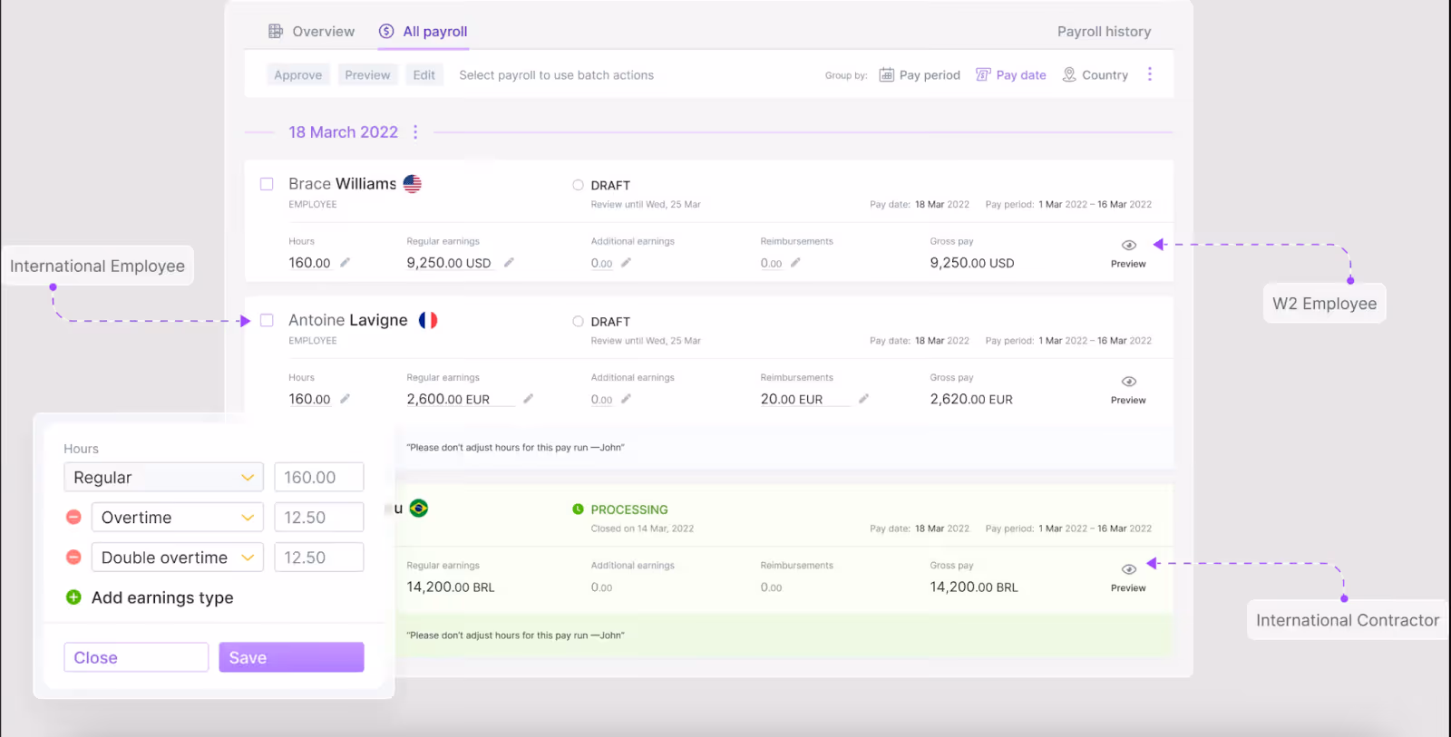Remove the Overtime earnings row
This screenshot has width=1451, height=737.
tap(74, 517)
